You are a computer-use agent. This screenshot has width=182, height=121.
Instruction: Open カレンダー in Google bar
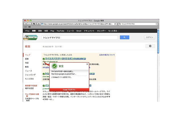(101, 31)
